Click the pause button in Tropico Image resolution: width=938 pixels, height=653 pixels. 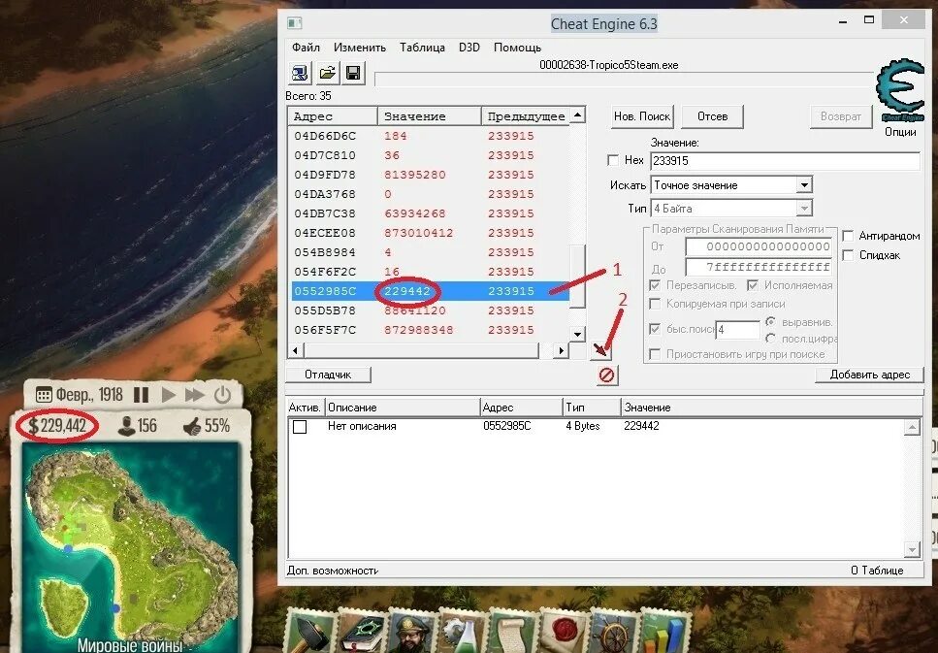coord(142,395)
